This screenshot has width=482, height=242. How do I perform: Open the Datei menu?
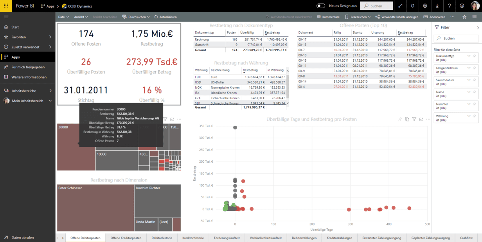63,17
